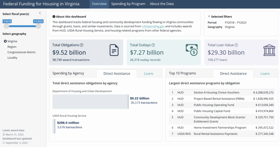Click the help icon beside Total Obligations
This screenshot has width=280, height=147.
[81, 45]
